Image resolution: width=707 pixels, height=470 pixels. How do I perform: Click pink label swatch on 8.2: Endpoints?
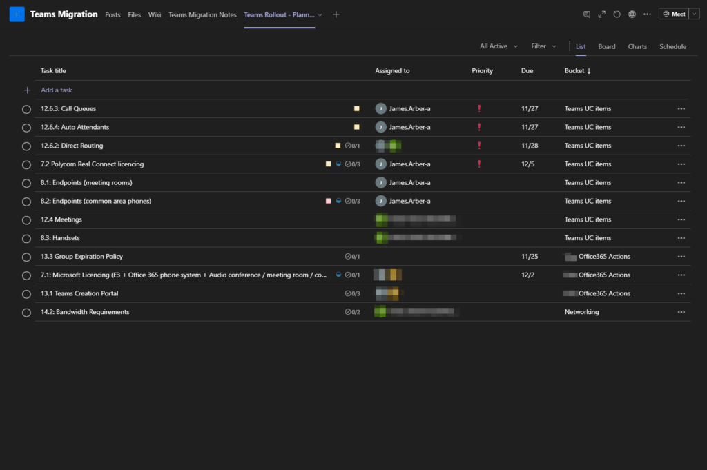click(x=328, y=201)
